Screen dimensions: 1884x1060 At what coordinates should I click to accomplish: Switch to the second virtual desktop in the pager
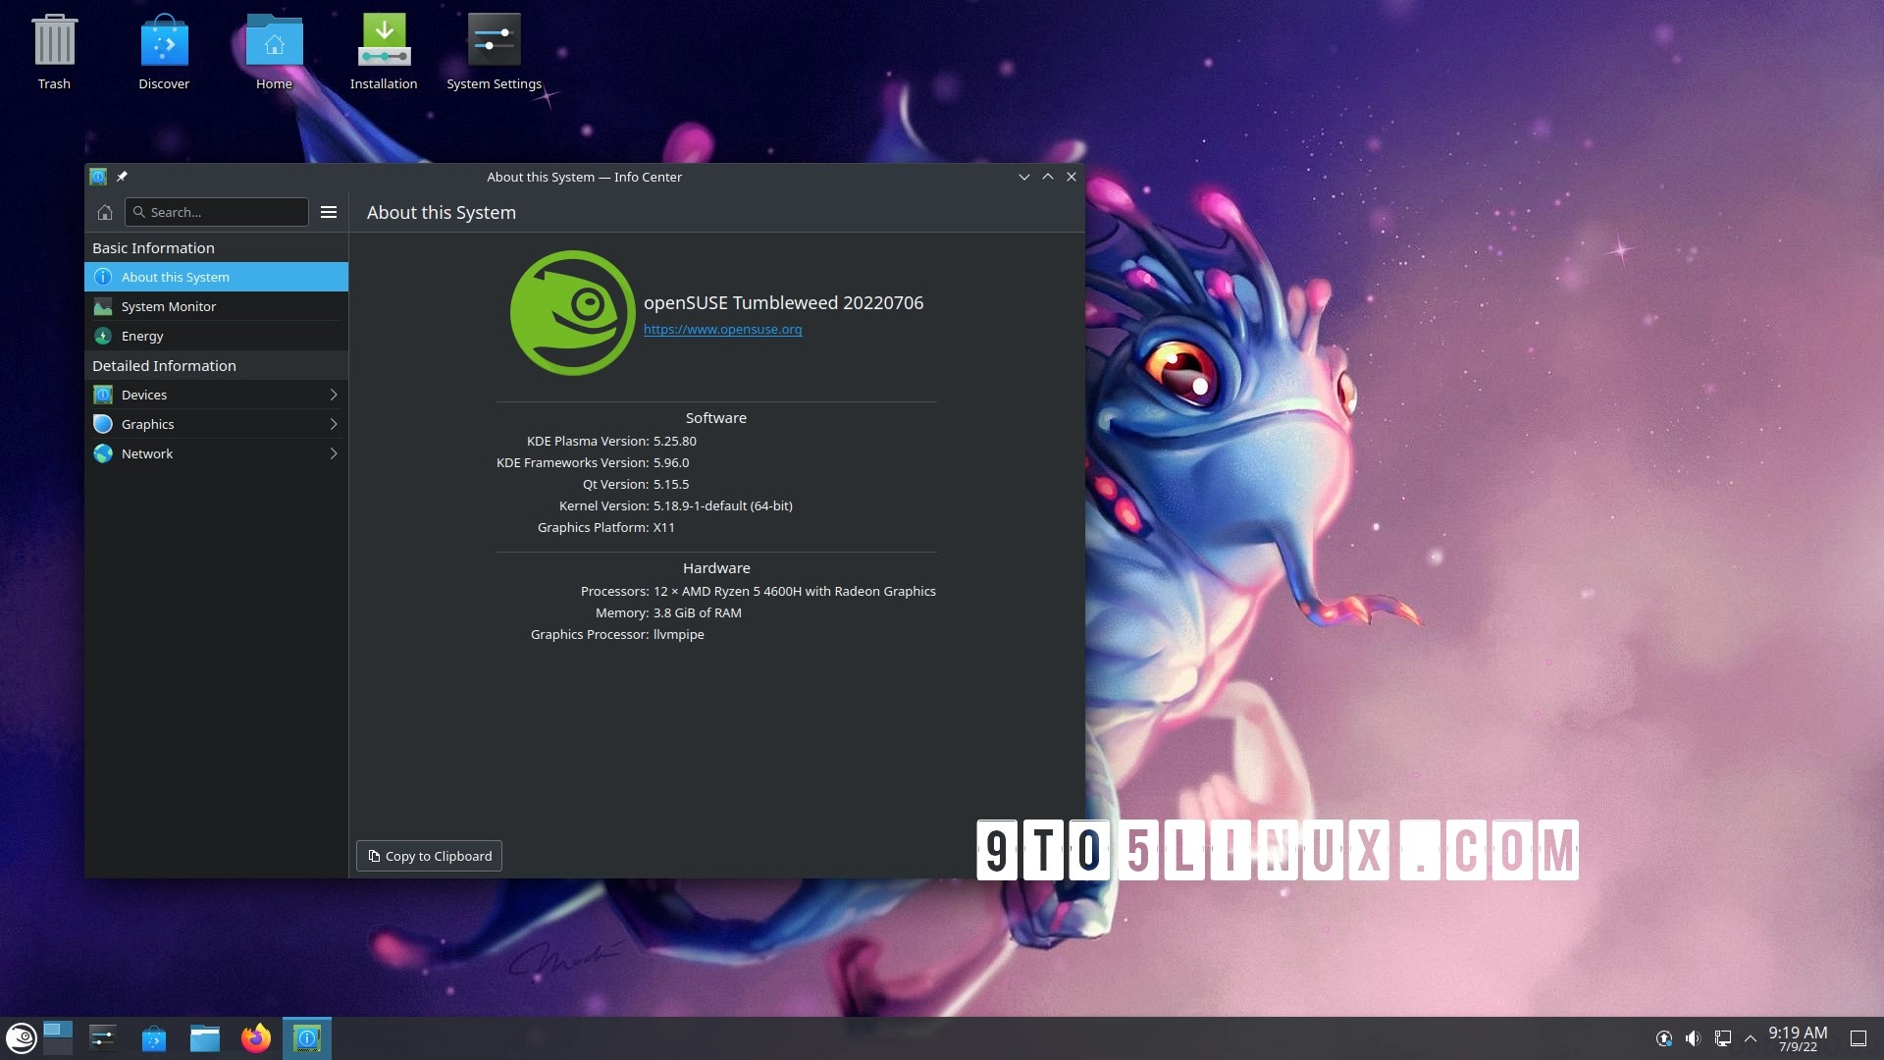click(58, 1046)
